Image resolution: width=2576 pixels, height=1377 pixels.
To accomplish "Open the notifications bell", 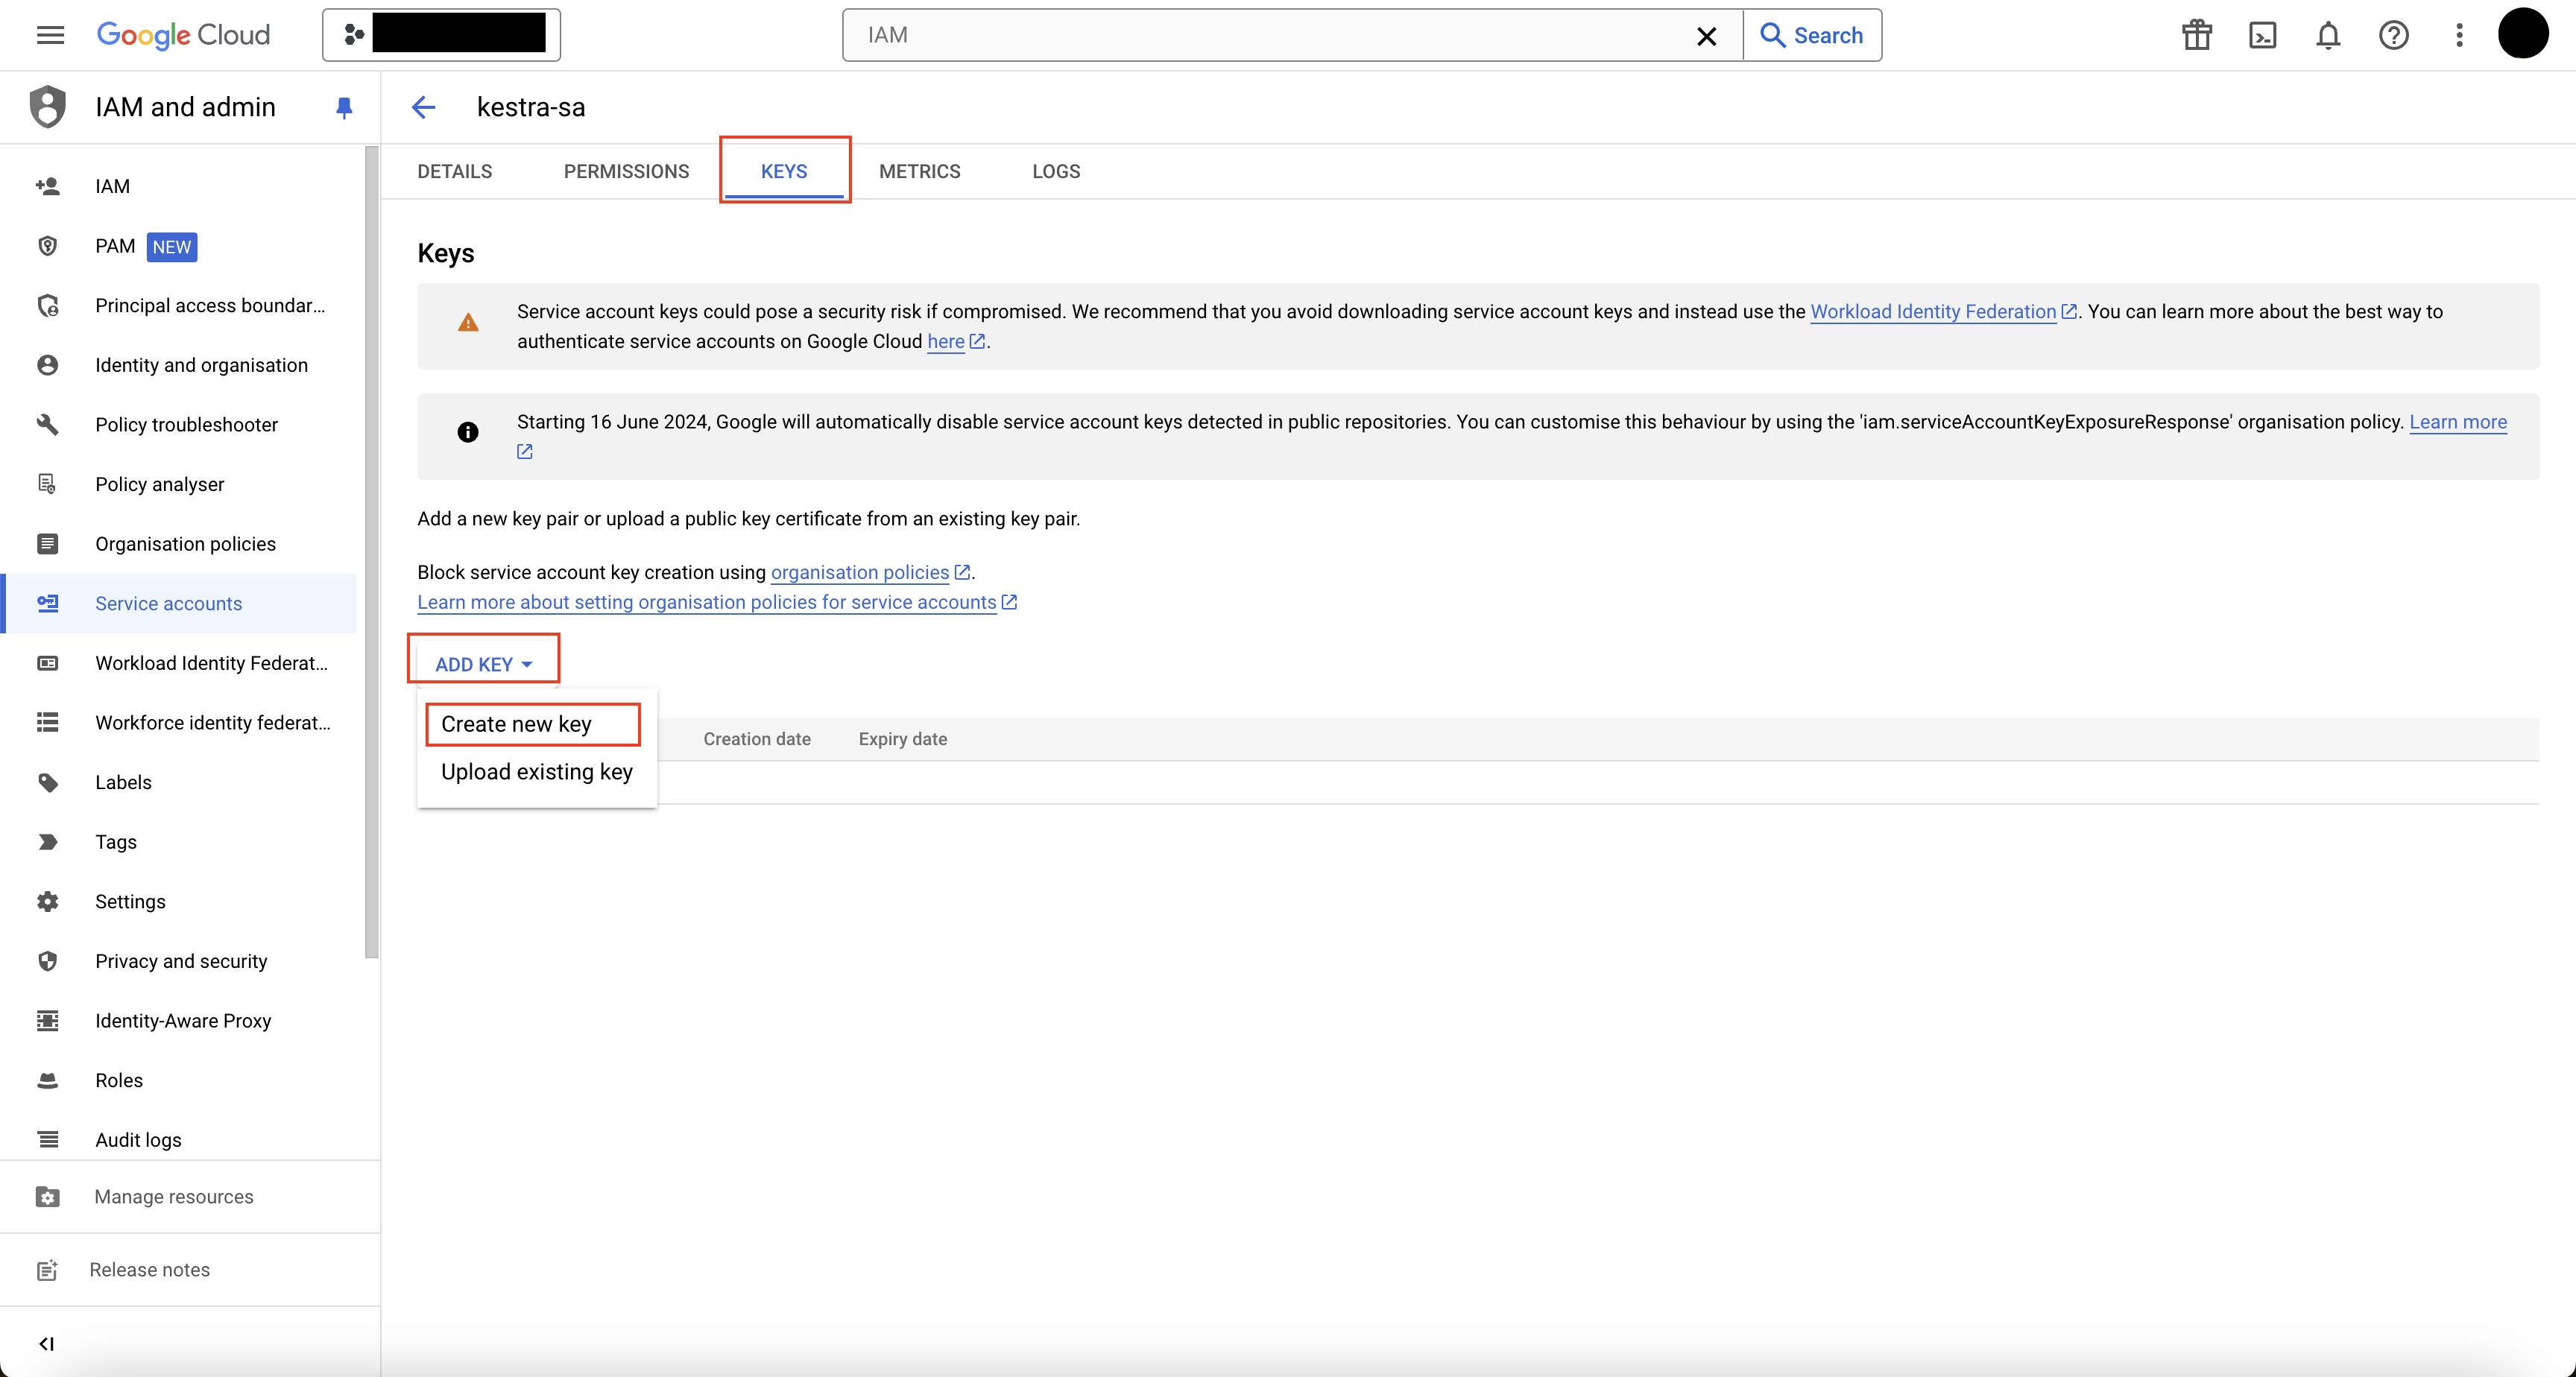I will click(2328, 35).
